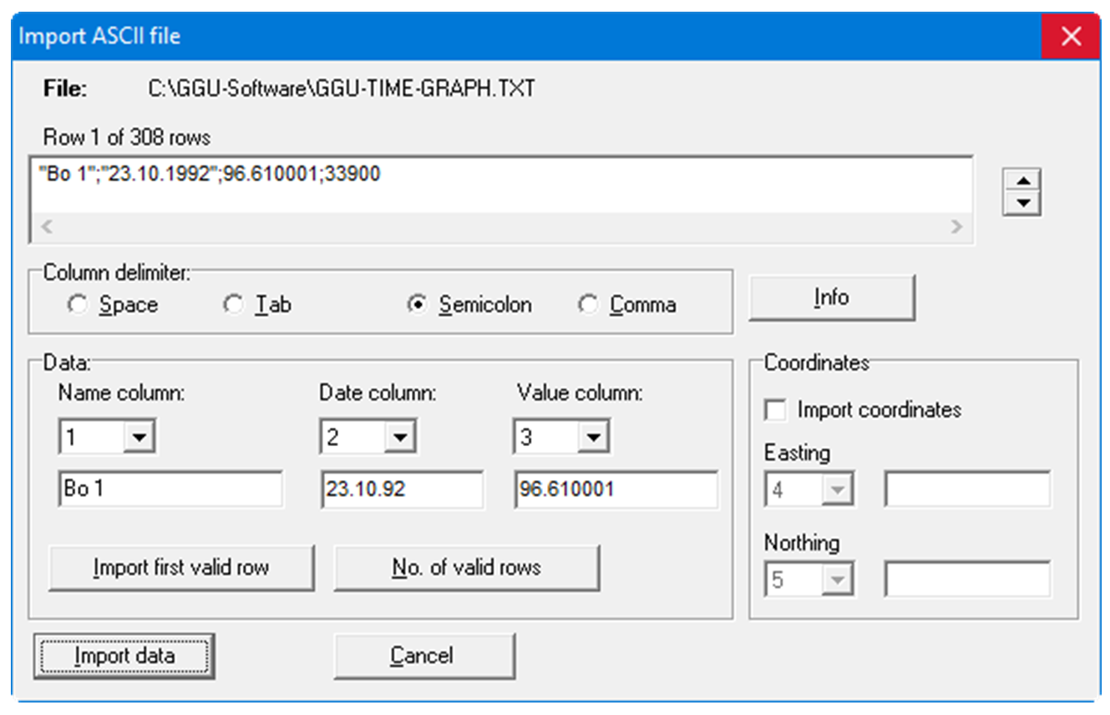The height and width of the screenshot is (715, 1110).
Task: Enable the Import coordinates checkbox
Action: pyautogui.click(x=776, y=410)
